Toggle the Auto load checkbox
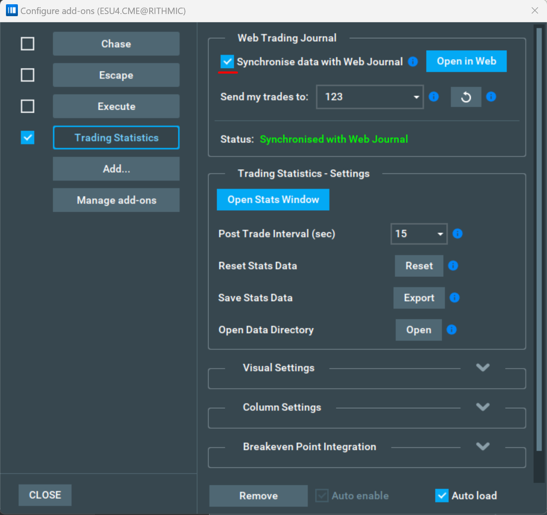This screenshot has width=547, height=515. [442, 495]
